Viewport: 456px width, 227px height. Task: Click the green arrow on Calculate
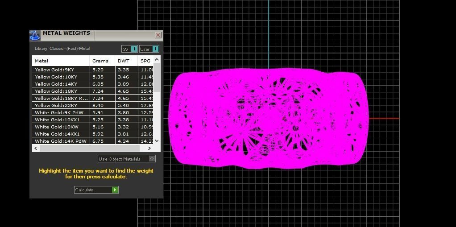115,190
